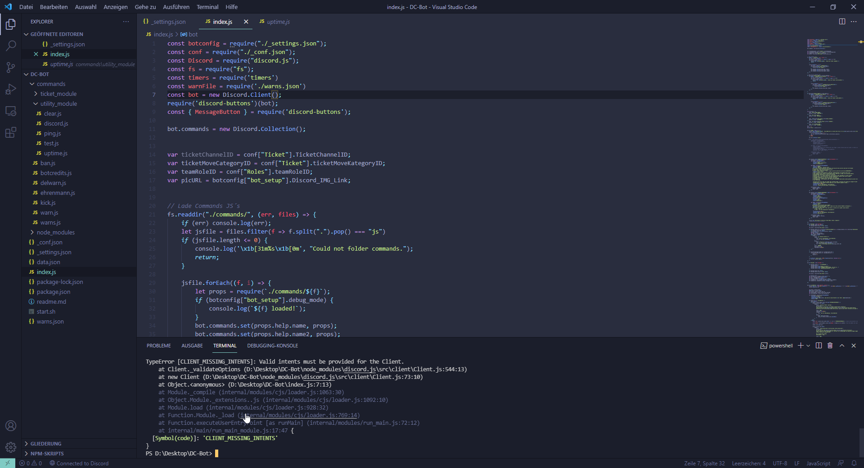Image resolution: width=864 pixels, height=468 pixels.
Task: Open the Source Control view
Action: (x=11, y=67)
